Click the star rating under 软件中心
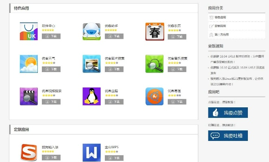 [x=48, y=30]
